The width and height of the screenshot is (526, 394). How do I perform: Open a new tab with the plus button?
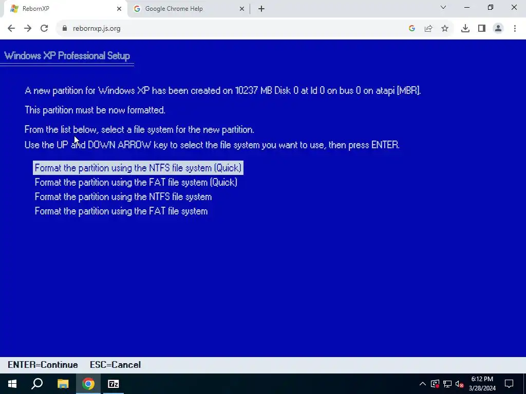point(261,9)
